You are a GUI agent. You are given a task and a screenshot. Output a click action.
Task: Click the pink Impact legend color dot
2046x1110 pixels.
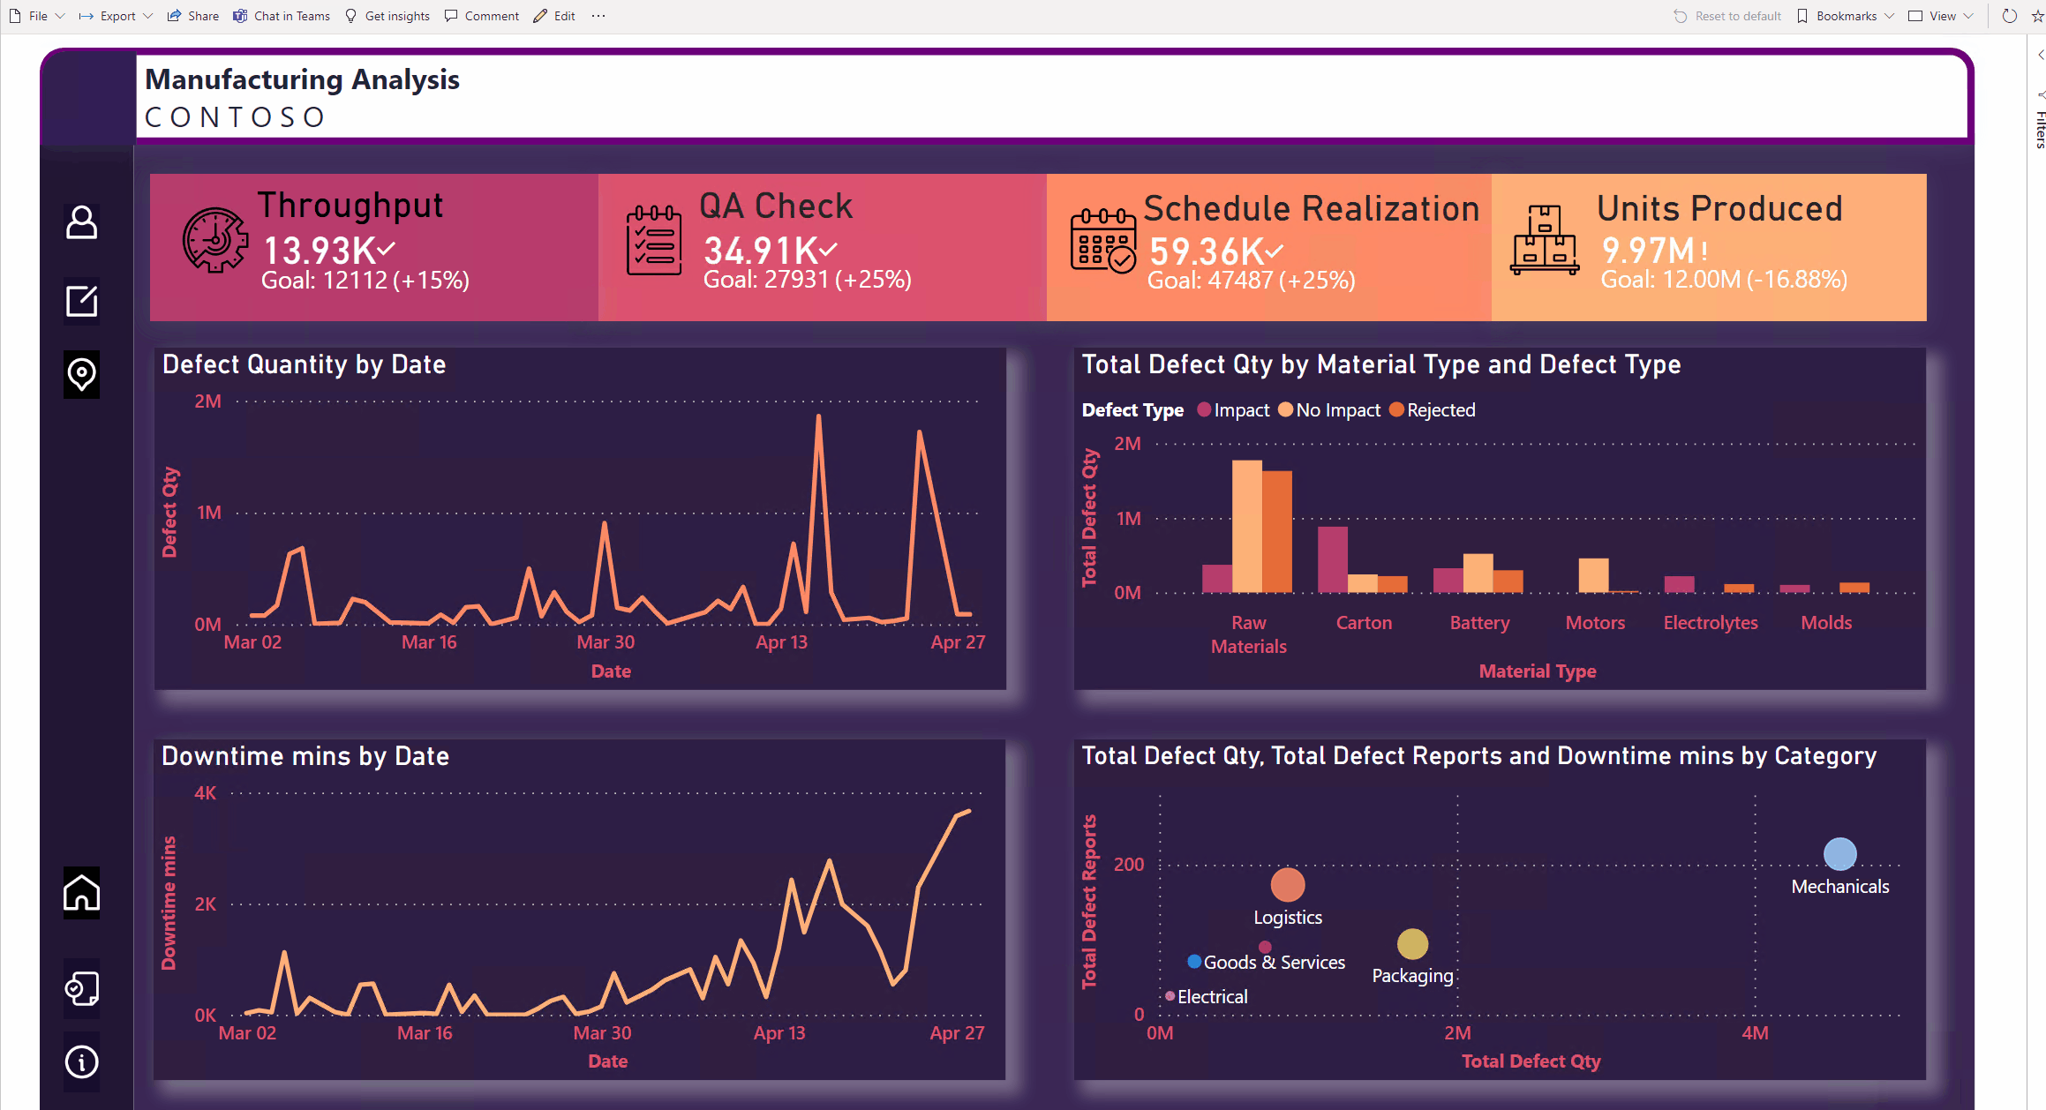pos(1204,409)
